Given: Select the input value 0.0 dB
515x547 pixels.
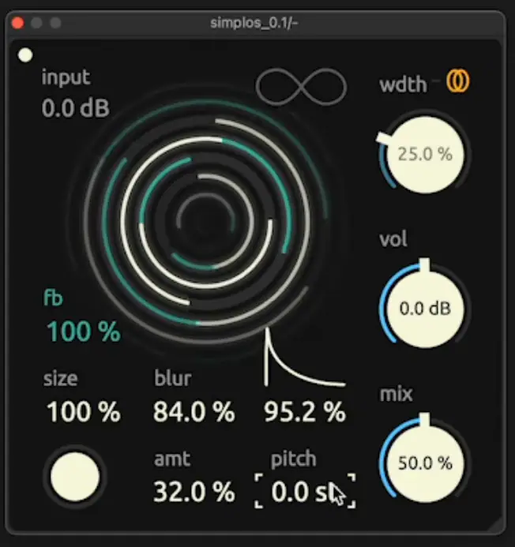Looking at the screenshot, I should tap(75, 108).
